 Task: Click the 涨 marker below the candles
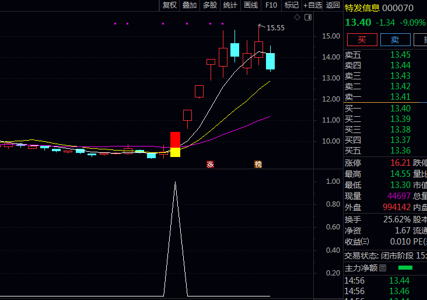pyautogui.click(x=210, y=165)
